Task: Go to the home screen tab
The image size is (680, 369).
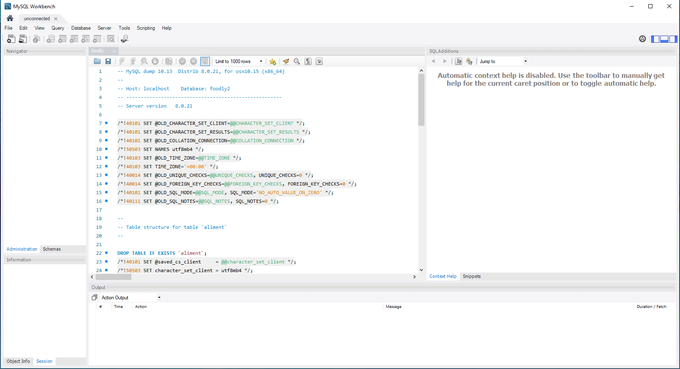Action: [x=10, y=18]
